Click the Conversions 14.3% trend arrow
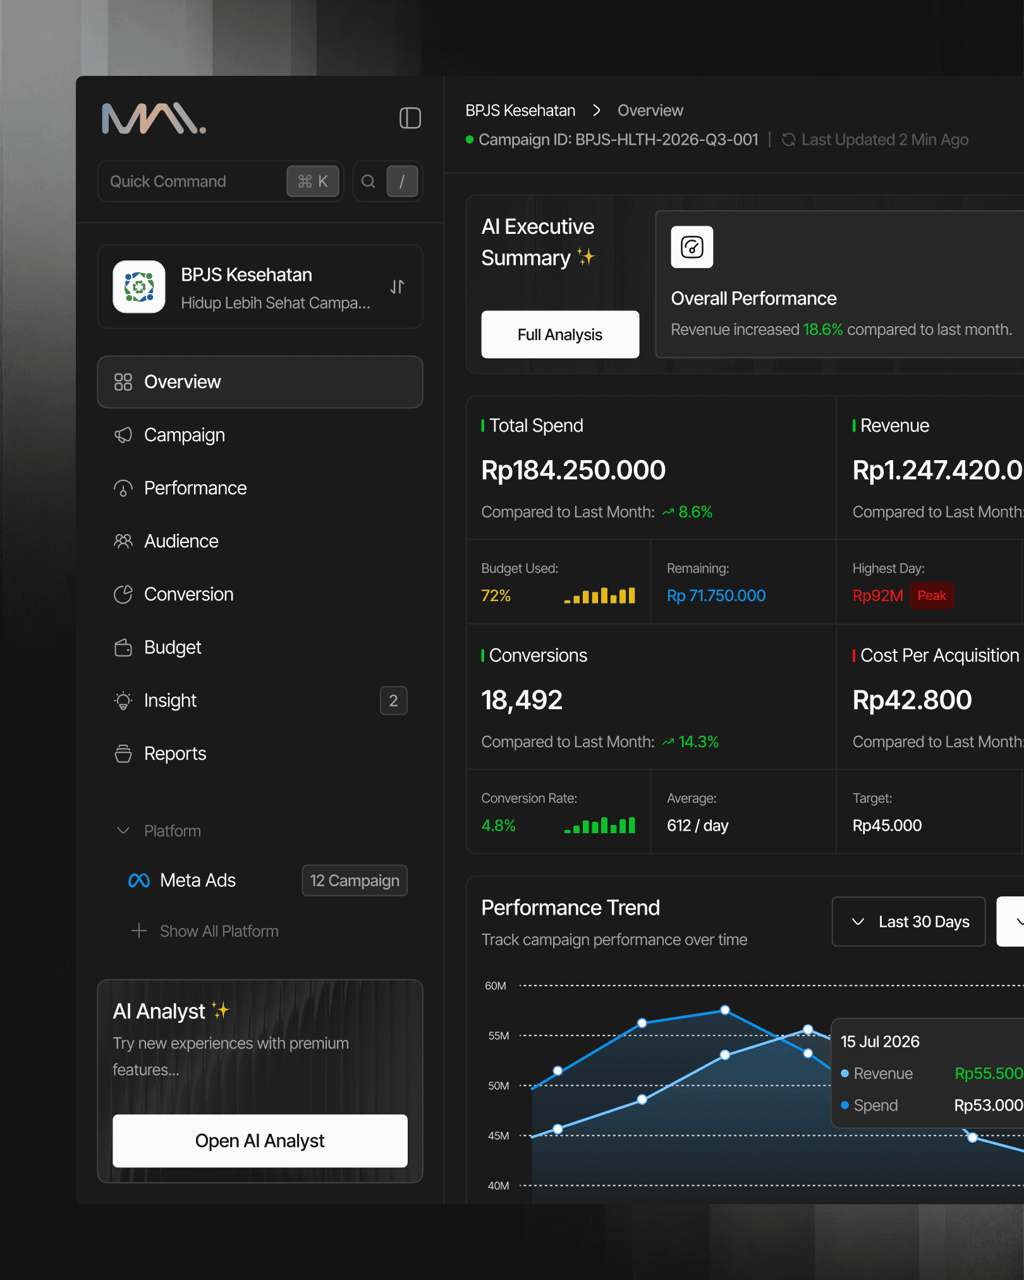Image resolution: width=1024 pixels, height=1280 pixels. 668,742
